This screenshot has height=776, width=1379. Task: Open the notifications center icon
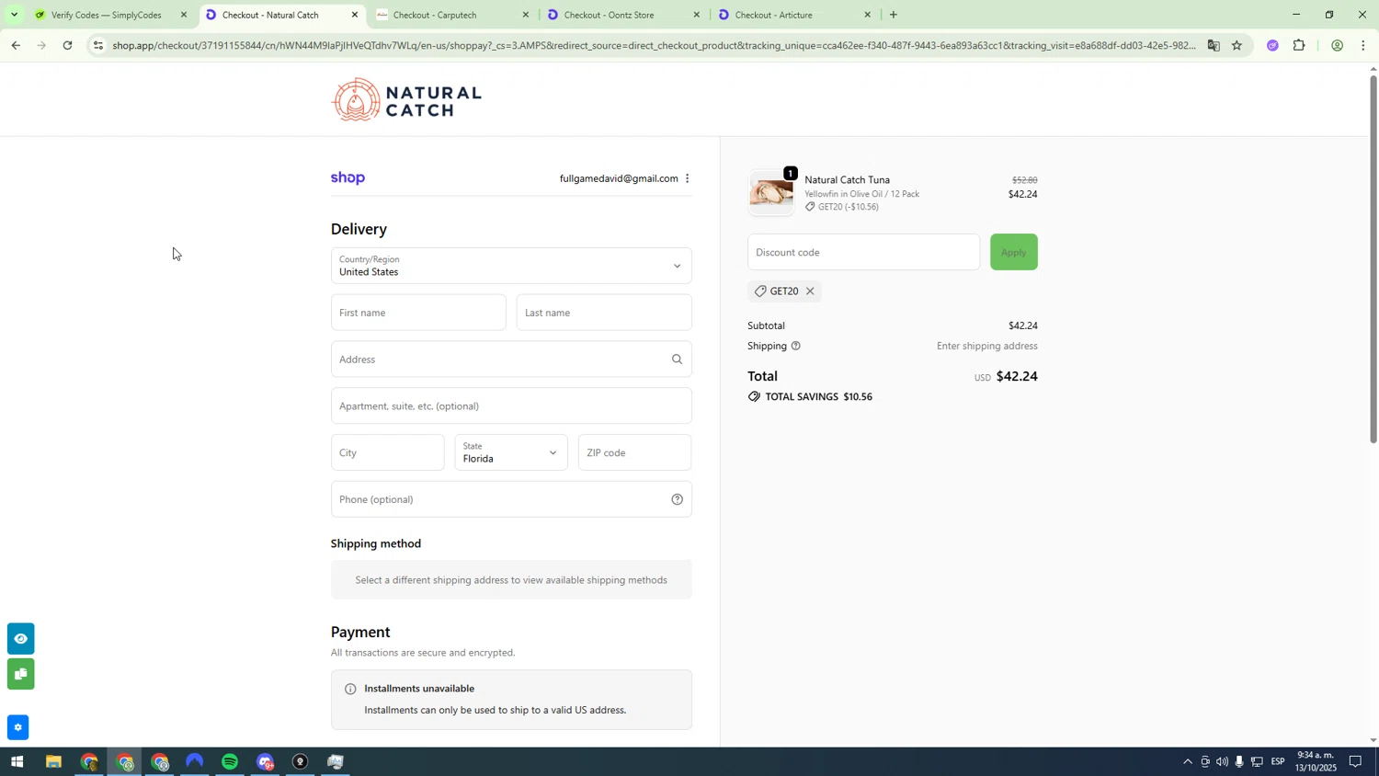(1355, 762)
